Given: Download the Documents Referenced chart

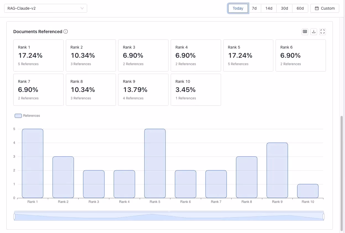Looking at the screenshot, I should tap(314, 32).
